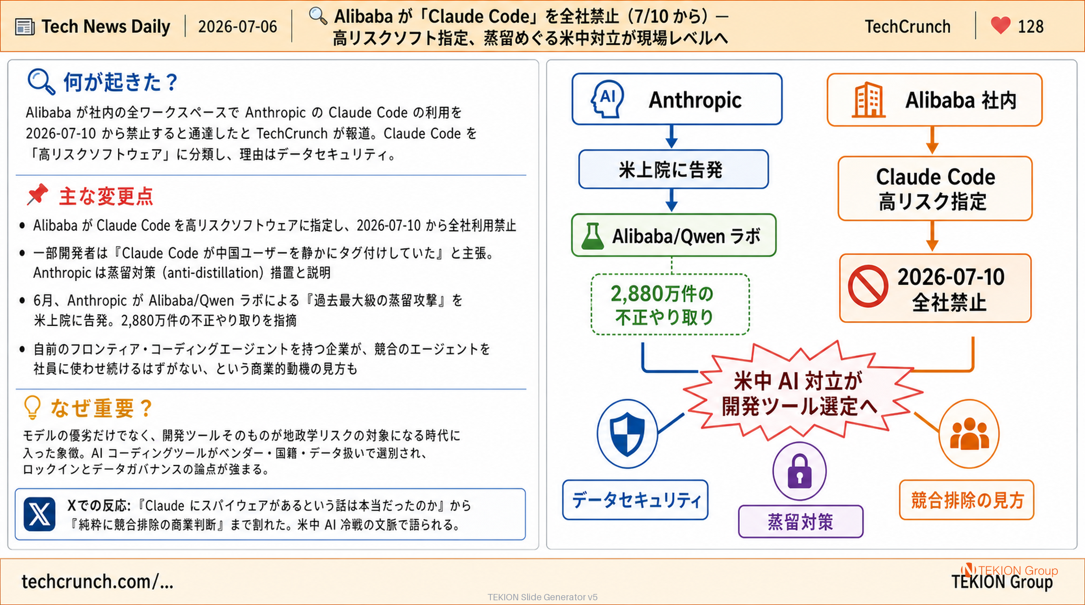Click the X logo in the reactions box
Viewport: 1085px width, 605px height.
pyautogui.click(x=39, y=514)
